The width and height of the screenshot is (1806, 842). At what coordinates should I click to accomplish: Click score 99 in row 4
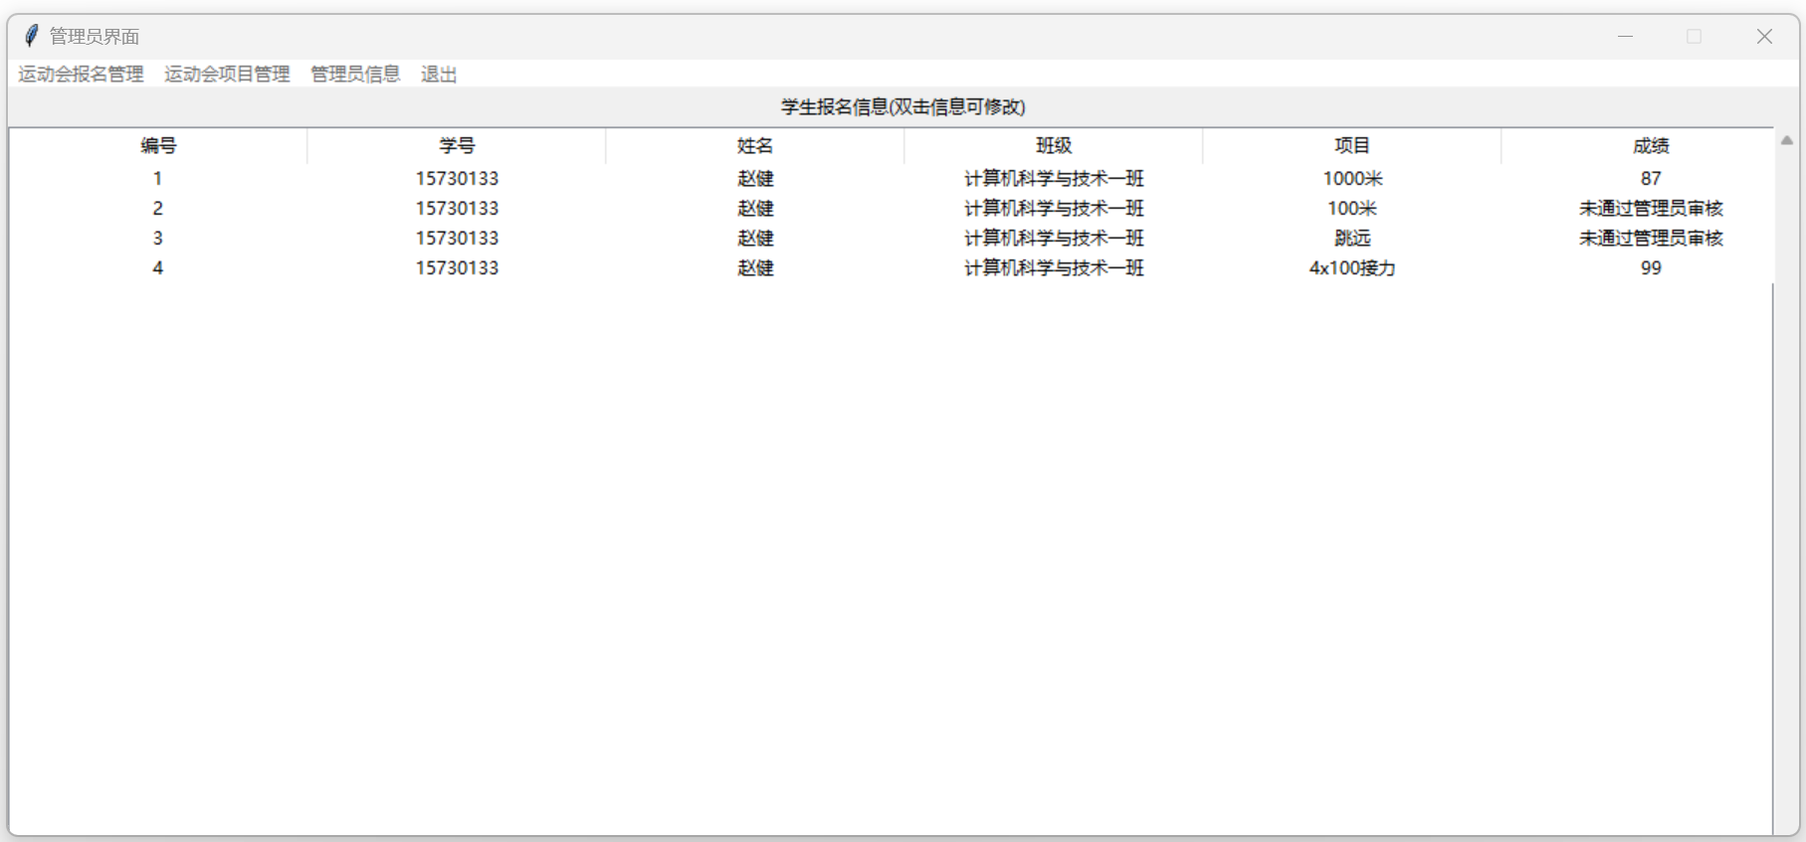1651,268
